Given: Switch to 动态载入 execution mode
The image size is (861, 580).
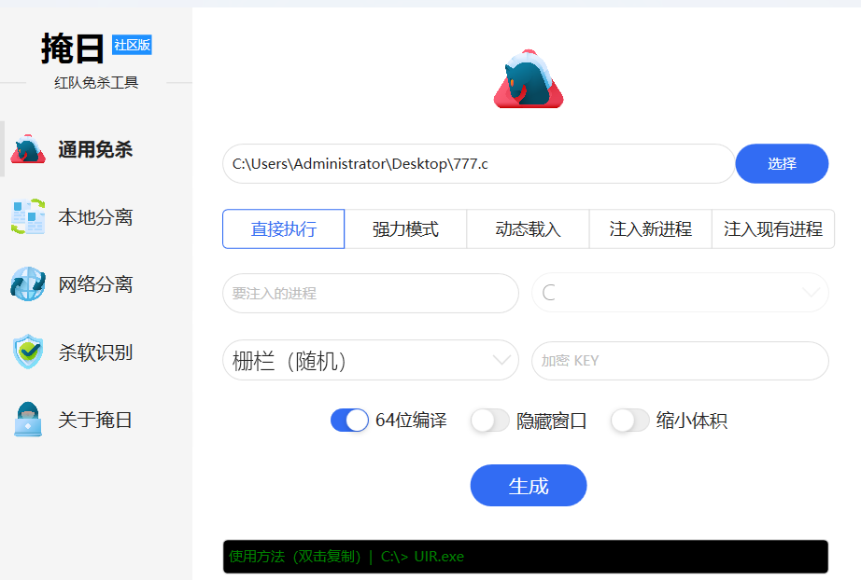Looking at the screenshot, I should [528, 228].
